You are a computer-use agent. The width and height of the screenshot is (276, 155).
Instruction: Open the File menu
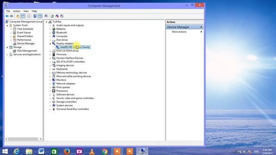(8, 11)
